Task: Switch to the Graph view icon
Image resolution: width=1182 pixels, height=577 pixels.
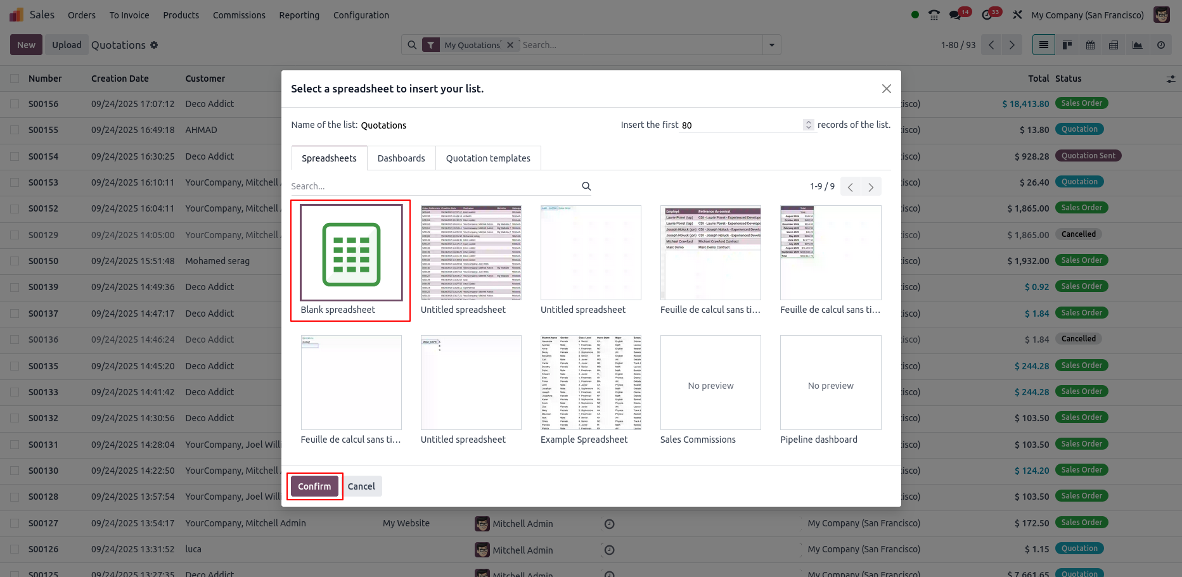Action: (x=1138, y=45)
